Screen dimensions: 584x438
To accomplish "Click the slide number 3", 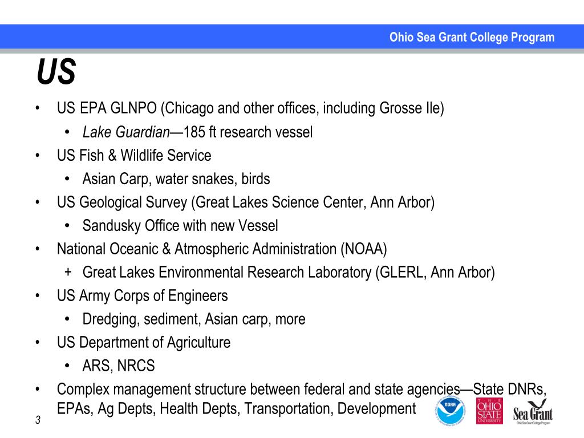I will point(37,421).
